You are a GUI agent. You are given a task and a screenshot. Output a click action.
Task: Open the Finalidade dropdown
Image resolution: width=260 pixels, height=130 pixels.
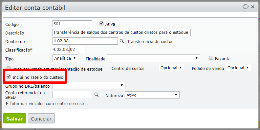(154, 58)
